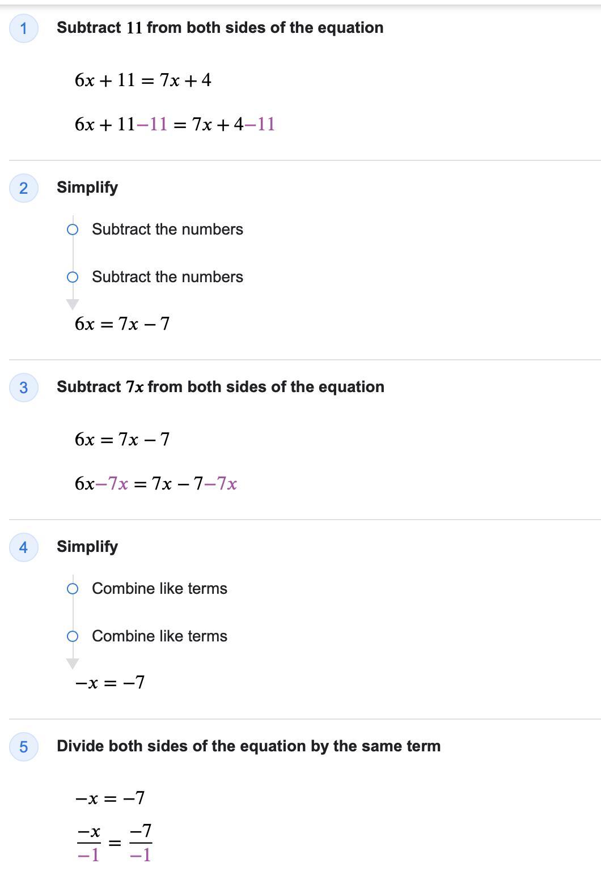Click the "Simplify" heading in step 4
Screen dimensions: 601x876
pyautogui.click(x=87, y=547)
